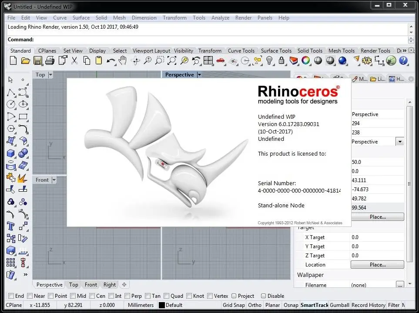Enable the Int osnap checkbox
The height and width of the screenshot is (313, 419).
click(111, 296)
